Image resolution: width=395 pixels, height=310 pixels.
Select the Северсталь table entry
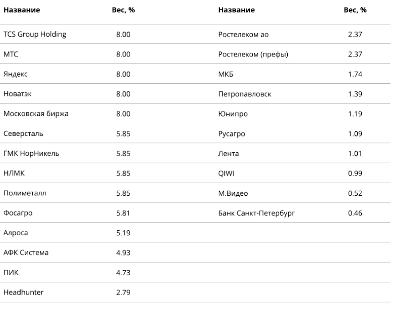click(23, 133)
